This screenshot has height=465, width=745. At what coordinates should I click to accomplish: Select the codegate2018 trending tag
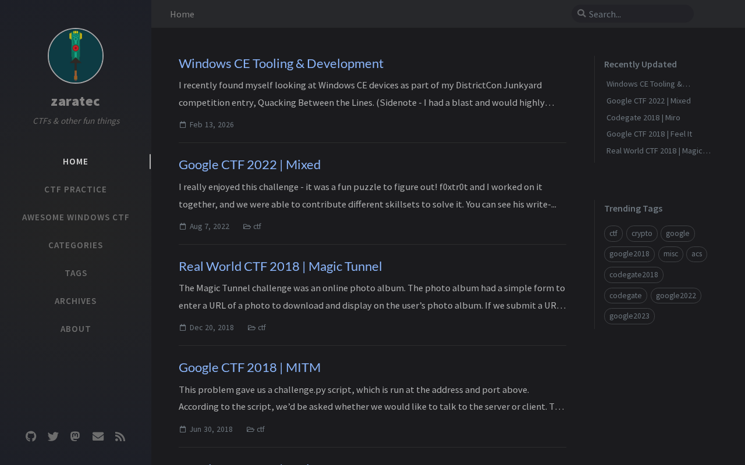633,275
